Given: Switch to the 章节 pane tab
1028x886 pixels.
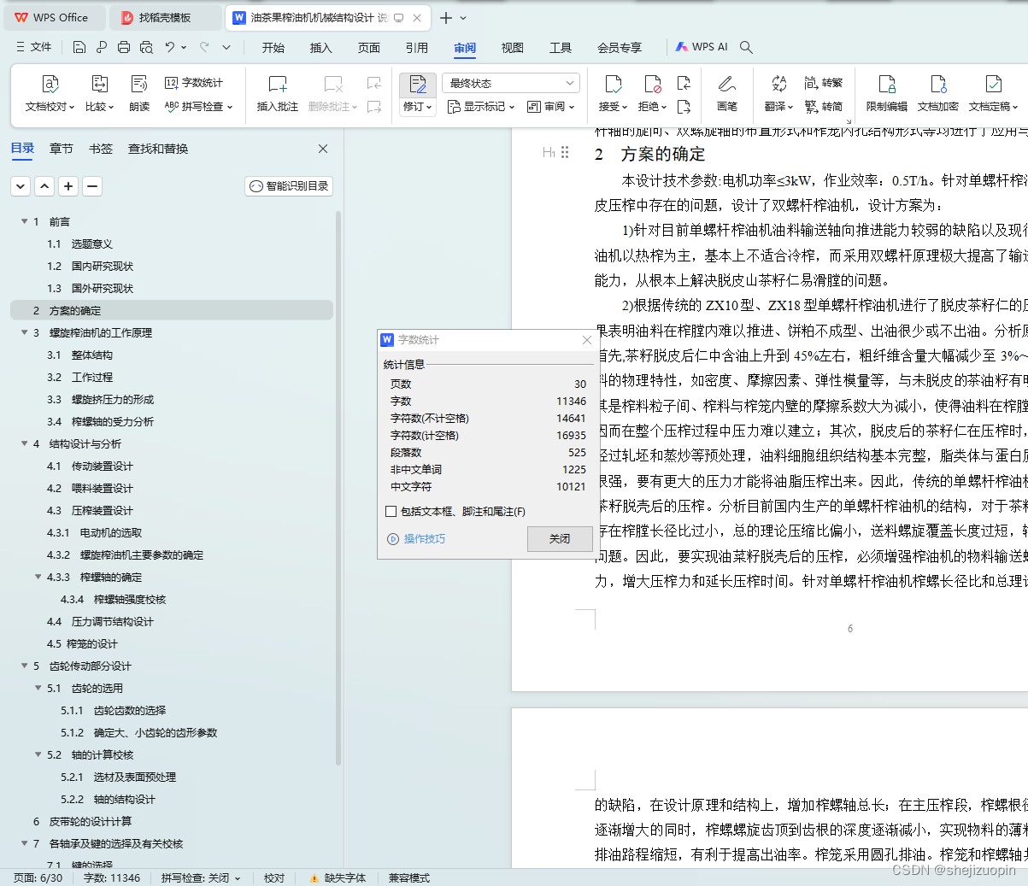Looking at the screenshot, I should [x=62, y=149].
